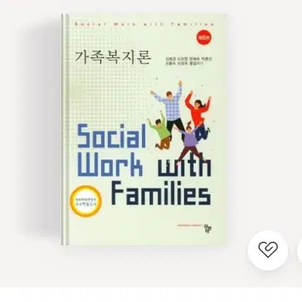Tap the heart wishlist icon
Screen dimensions: 302x302
pyautogui.click(x=268, y=250)
